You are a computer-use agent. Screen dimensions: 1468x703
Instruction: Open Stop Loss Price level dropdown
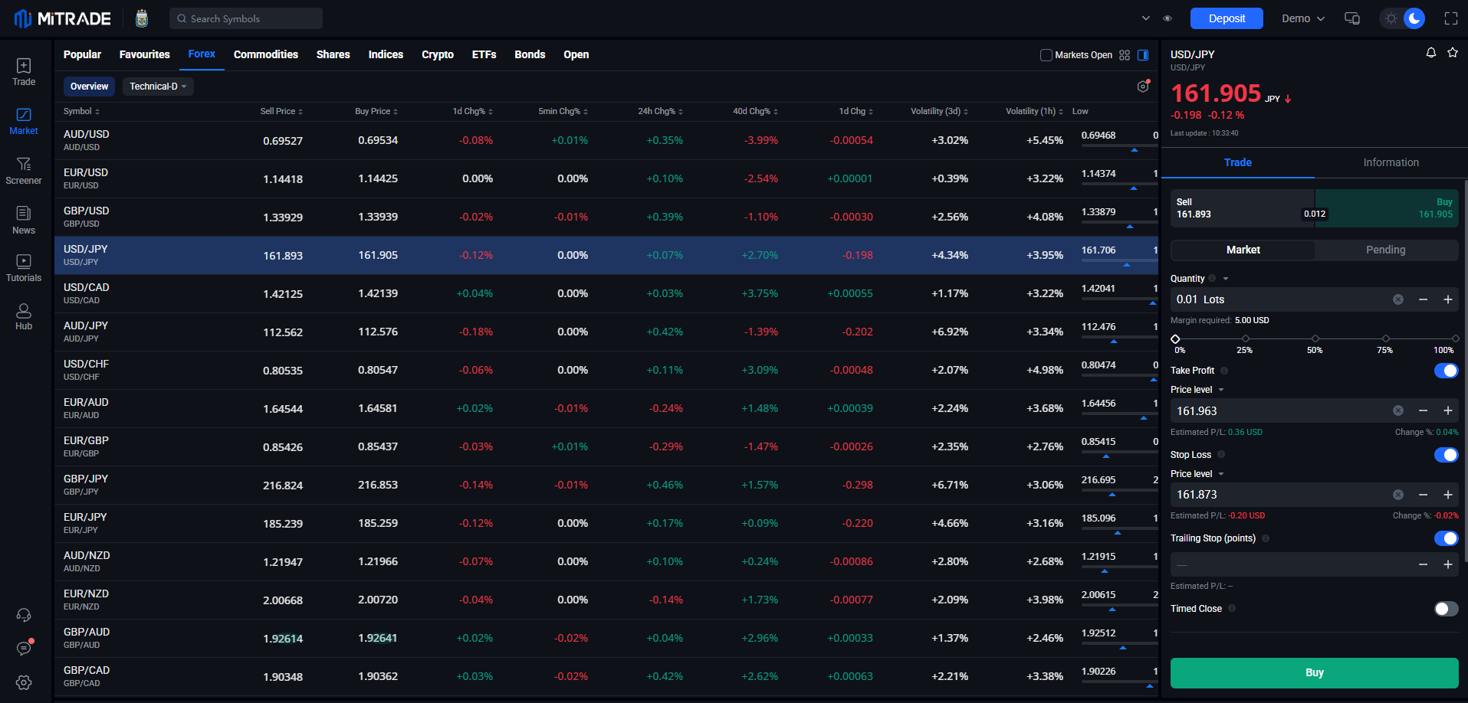1197,474
